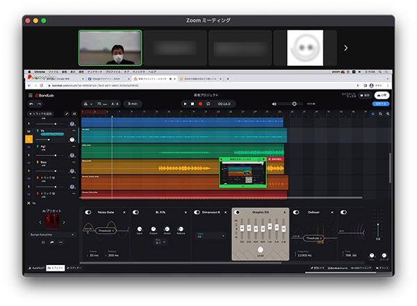This screenshot has height=306, width=417.
Task: Disable the Graphic EQ effect toggle
Action: pos(238,212)
